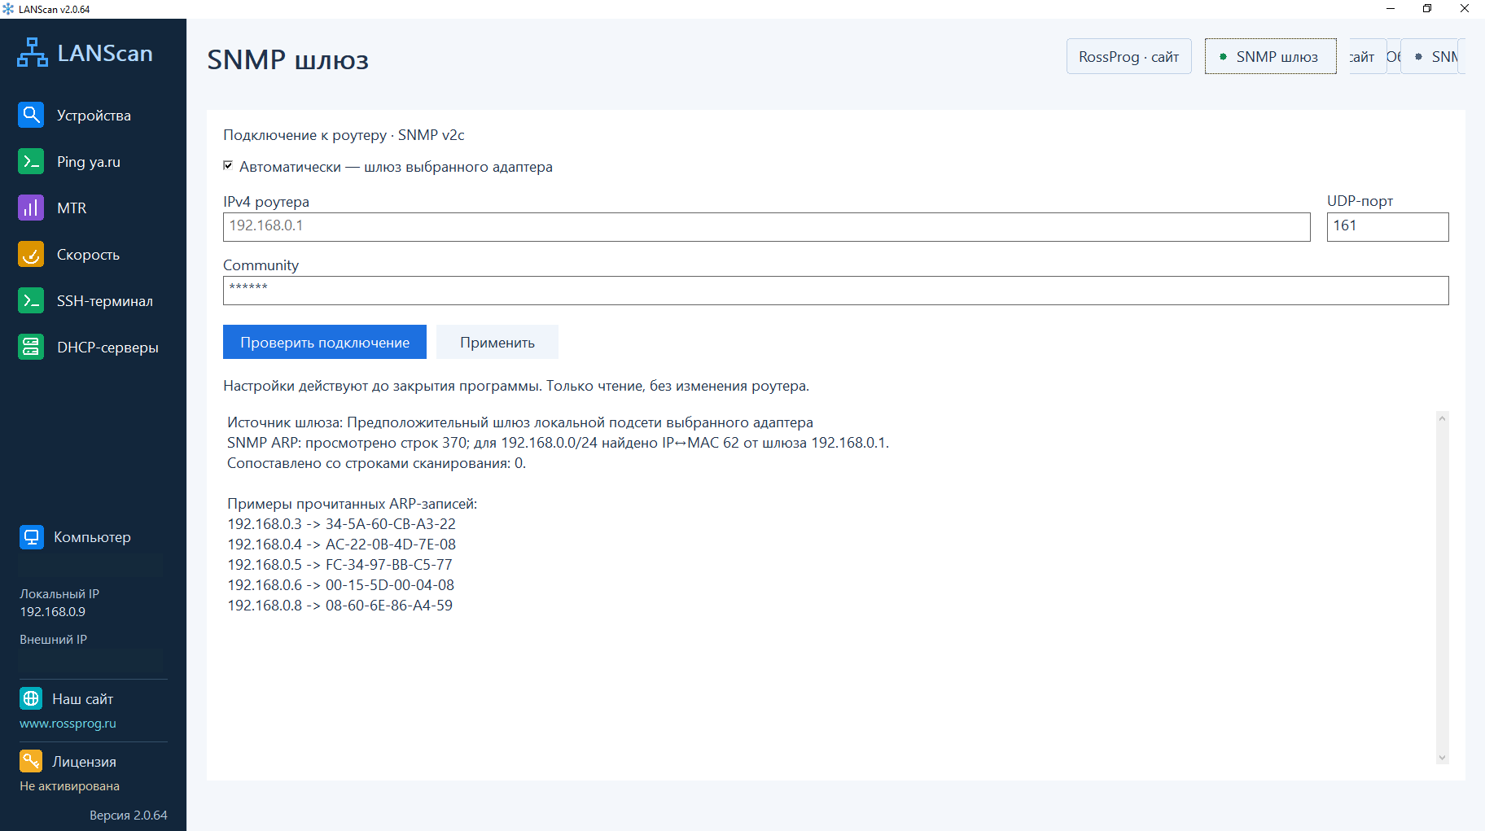This screenshot has width=1485, height=831.
Task: Toggle the Автоматически gateway checkbox
Action: [x=228, y=165]
